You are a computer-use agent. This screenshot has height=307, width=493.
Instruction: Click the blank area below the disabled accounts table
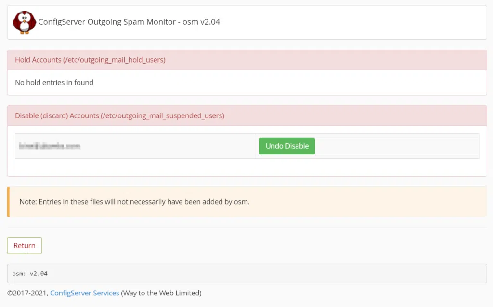point(247,167)
